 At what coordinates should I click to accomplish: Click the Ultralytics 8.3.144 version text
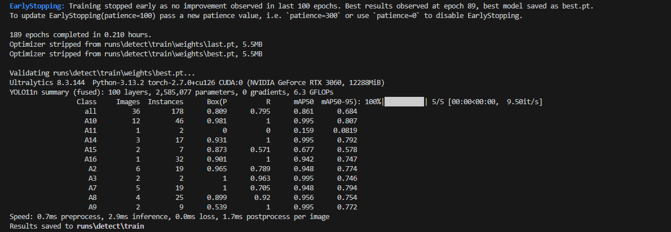(x=49, y=83)
